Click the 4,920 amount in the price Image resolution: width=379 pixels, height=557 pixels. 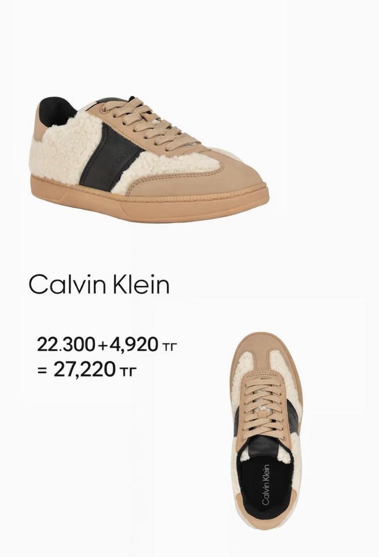(134, 345)
